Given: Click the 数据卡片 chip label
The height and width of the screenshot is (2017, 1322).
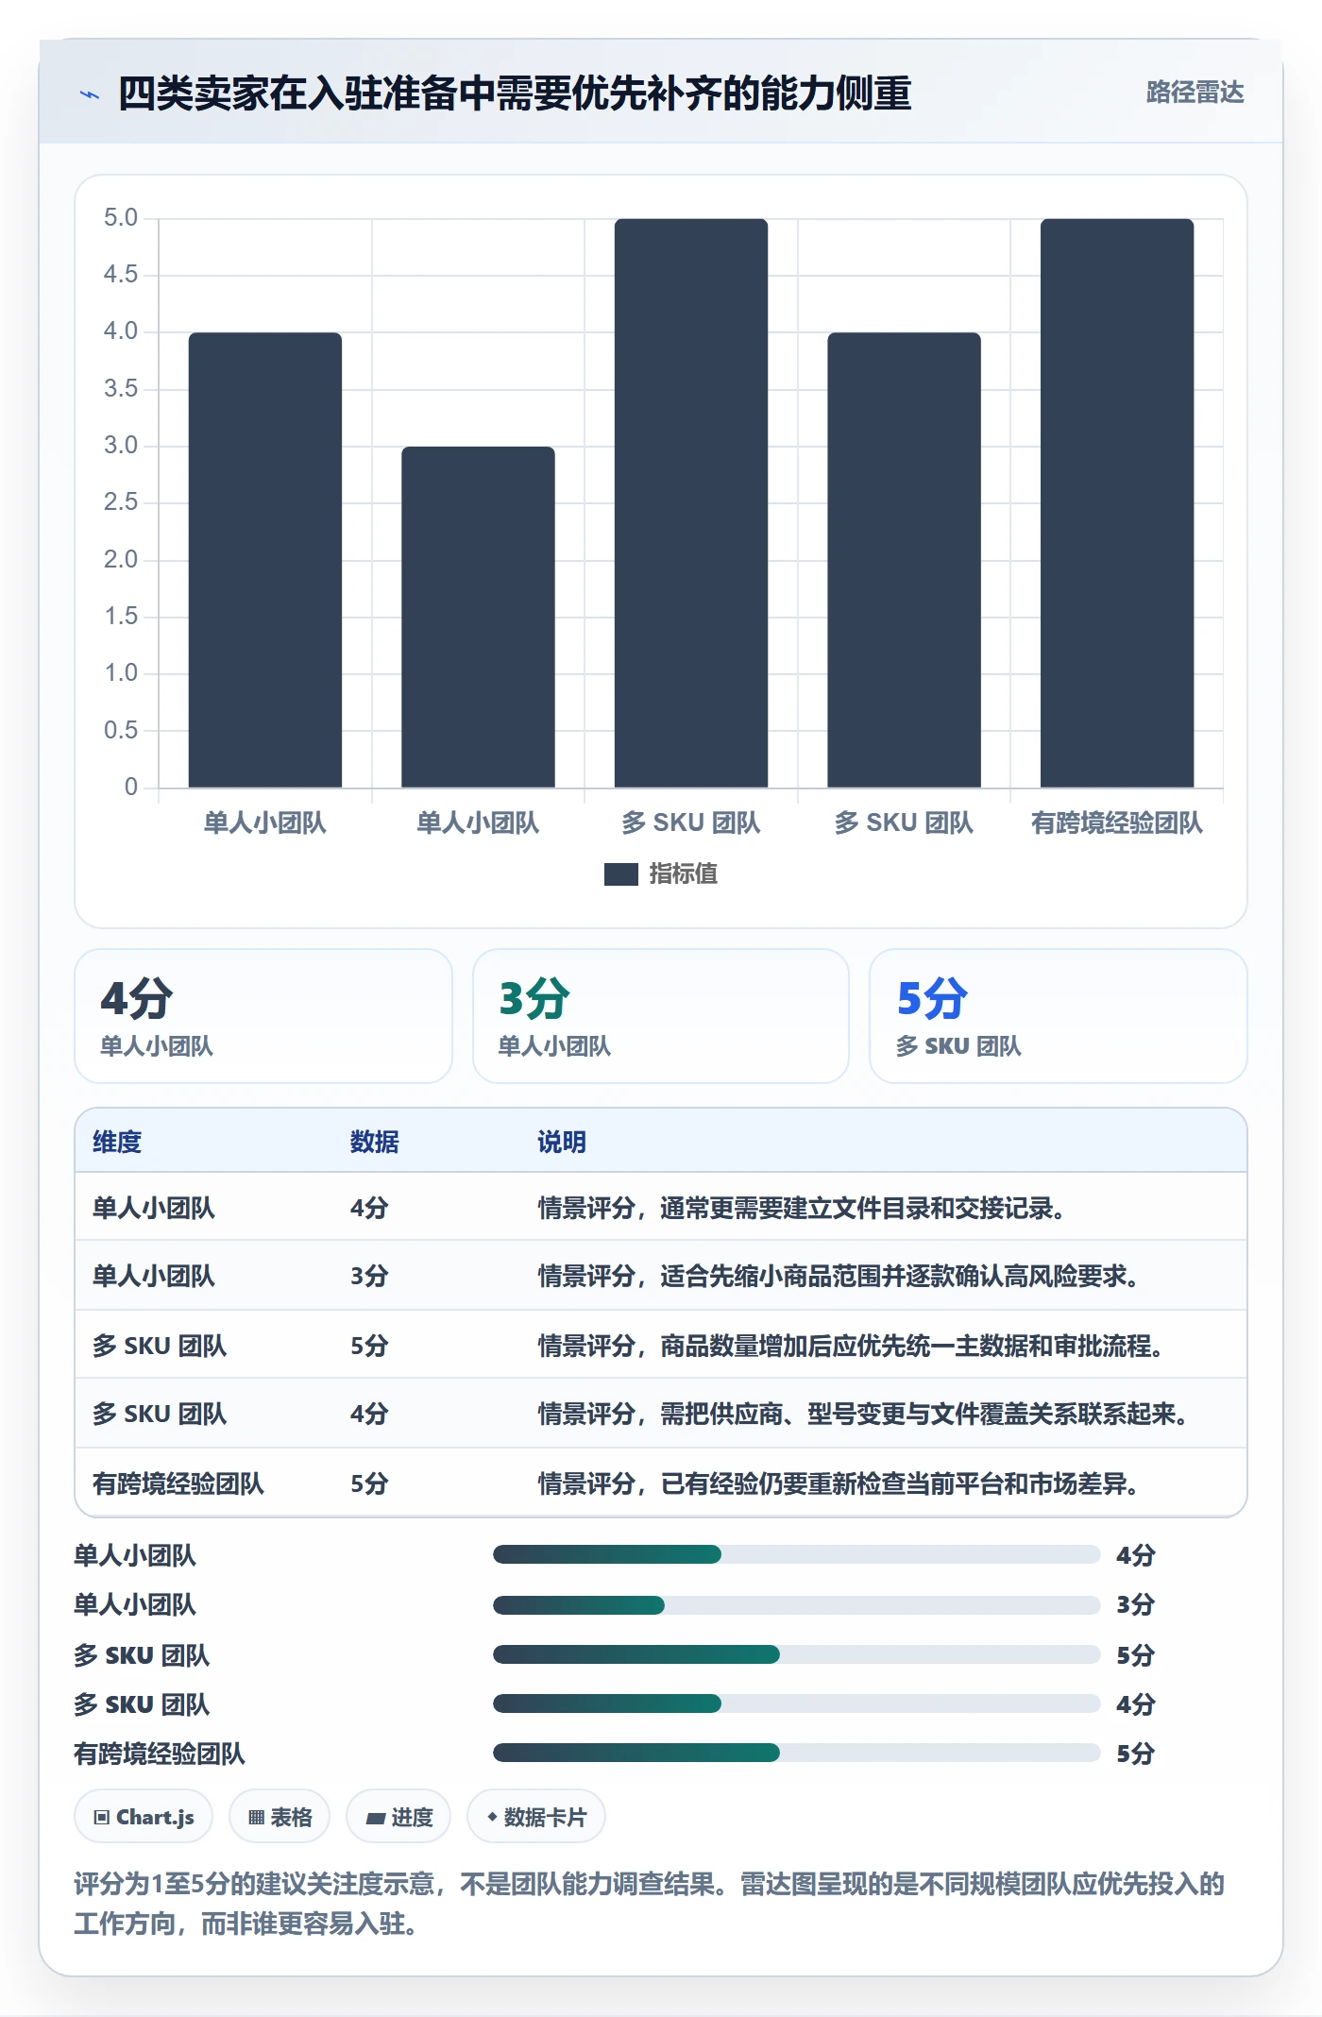Looking at the screenshot, I should (x=545, y=1817).
